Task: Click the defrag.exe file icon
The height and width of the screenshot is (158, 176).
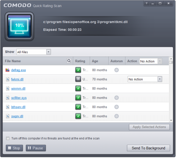Action: click(8, 70)
